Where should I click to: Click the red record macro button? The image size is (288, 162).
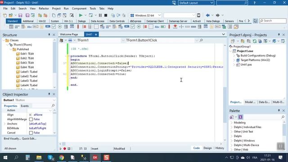coord(65,148)
